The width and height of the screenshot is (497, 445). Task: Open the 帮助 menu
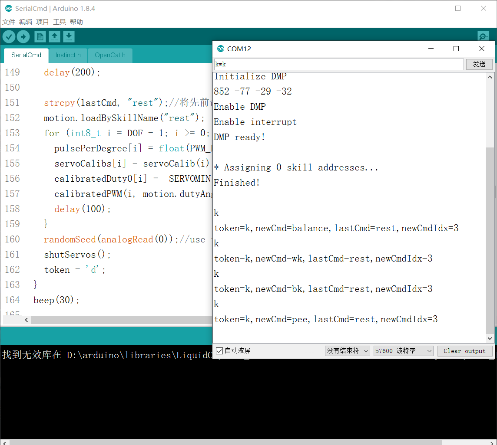(76, 22)
